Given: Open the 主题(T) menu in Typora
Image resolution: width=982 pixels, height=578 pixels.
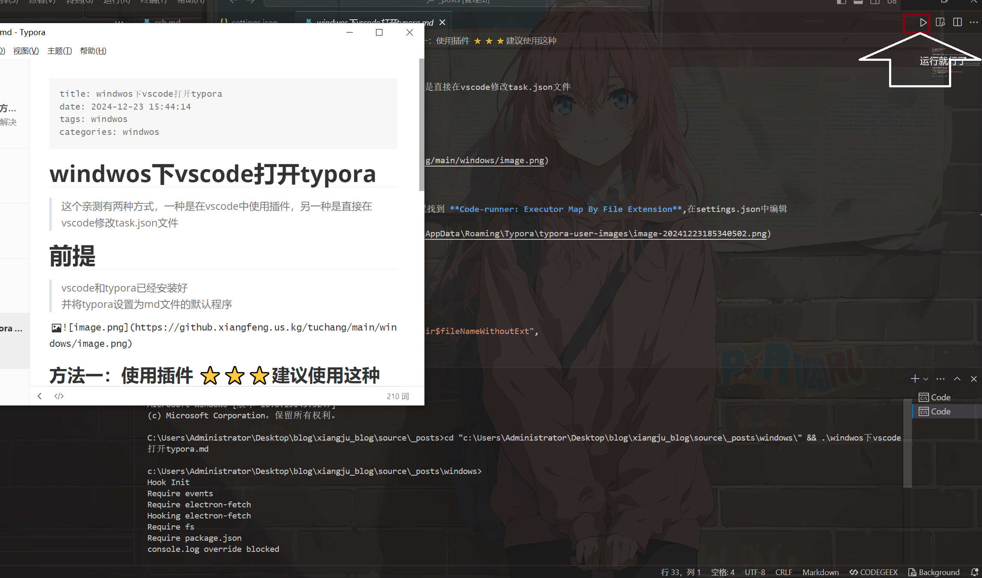Looking at the screenshot, I should point(60,51).
